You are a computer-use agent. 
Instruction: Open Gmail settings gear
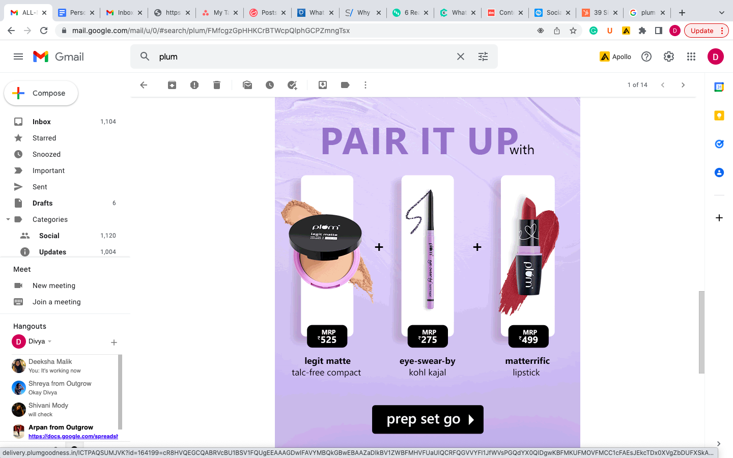coord(669,56)
